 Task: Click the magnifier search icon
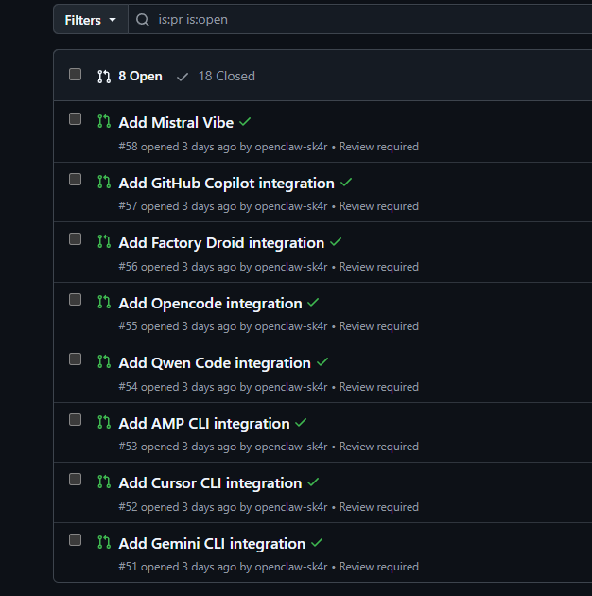[x=143, y=20]
